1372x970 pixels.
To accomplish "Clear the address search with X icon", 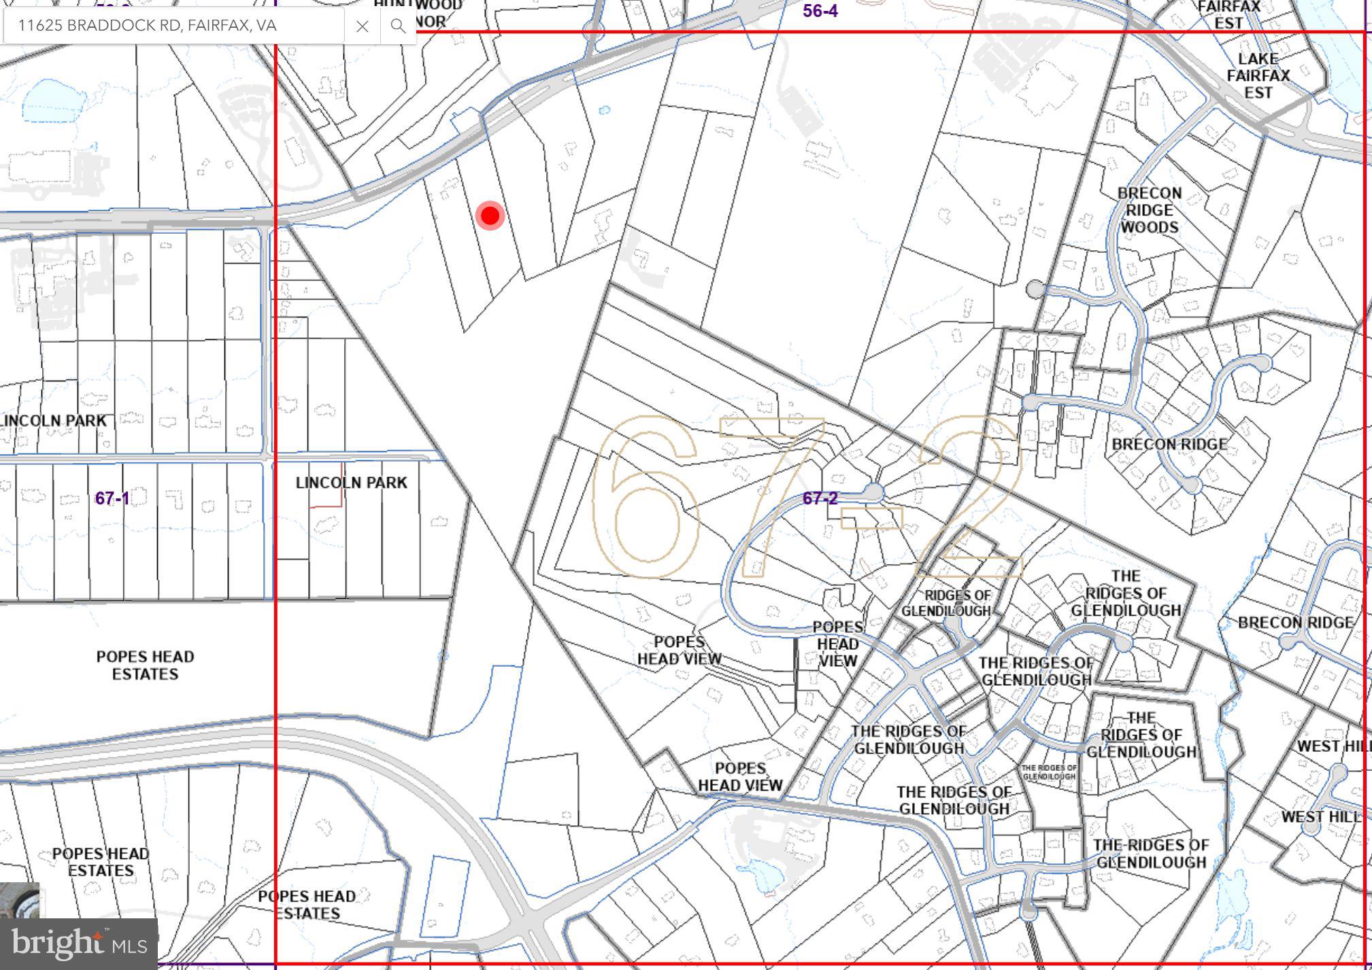I will tap(363, 26).
